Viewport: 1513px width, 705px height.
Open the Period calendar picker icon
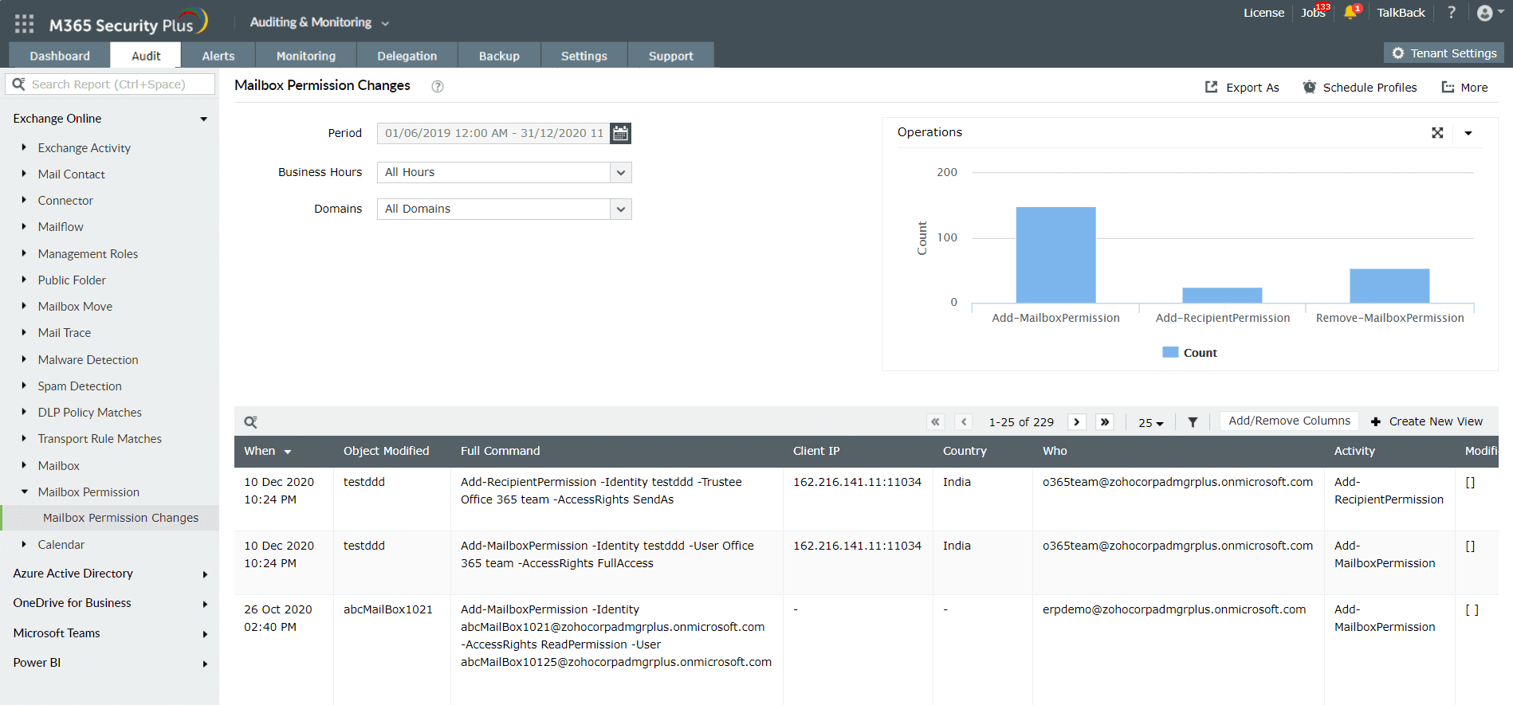[620, 133]
